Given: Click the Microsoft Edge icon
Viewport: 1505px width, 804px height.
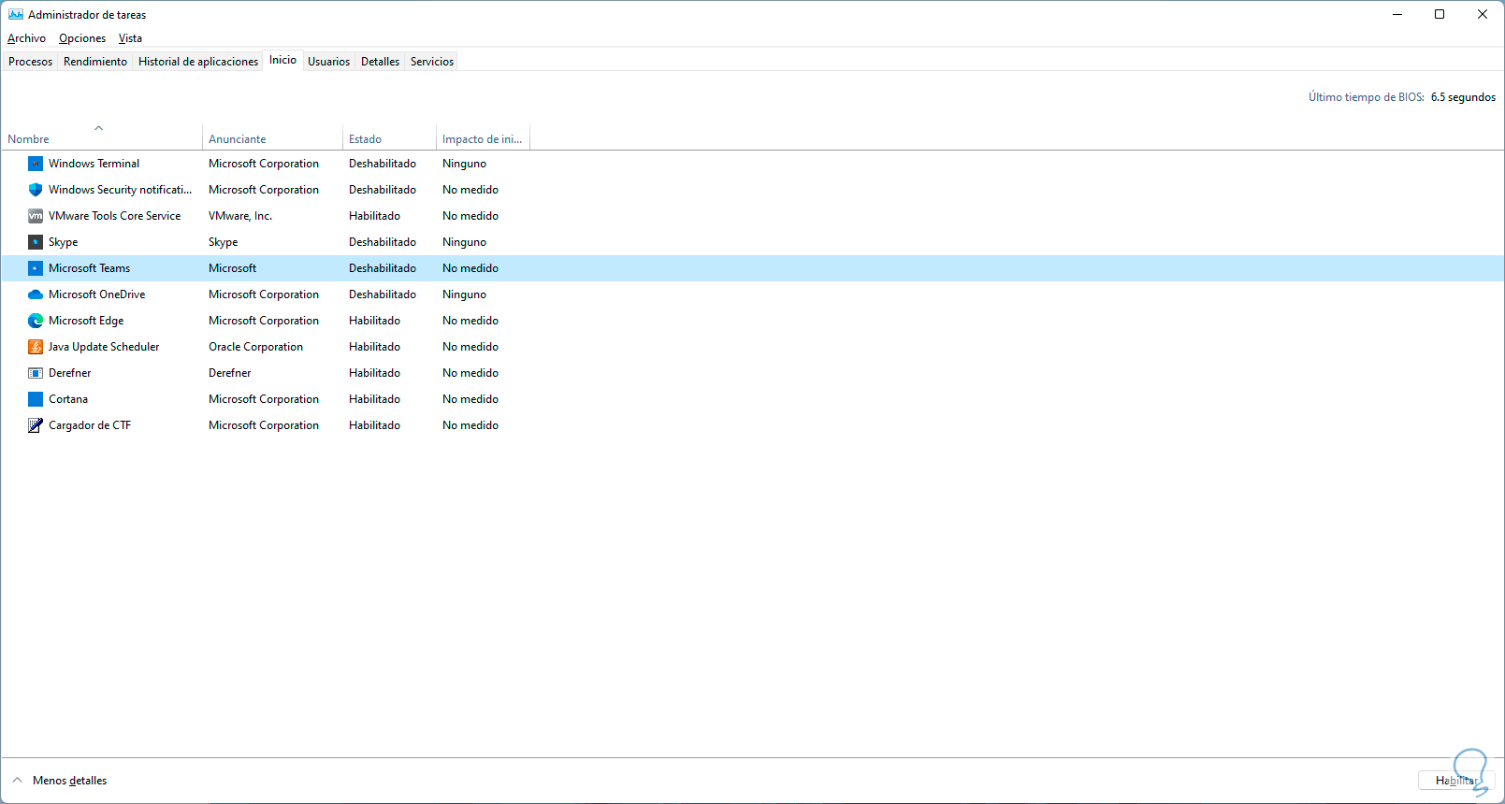Looking at the screenshot, I should pyautogui.click(x=36, y=321).
